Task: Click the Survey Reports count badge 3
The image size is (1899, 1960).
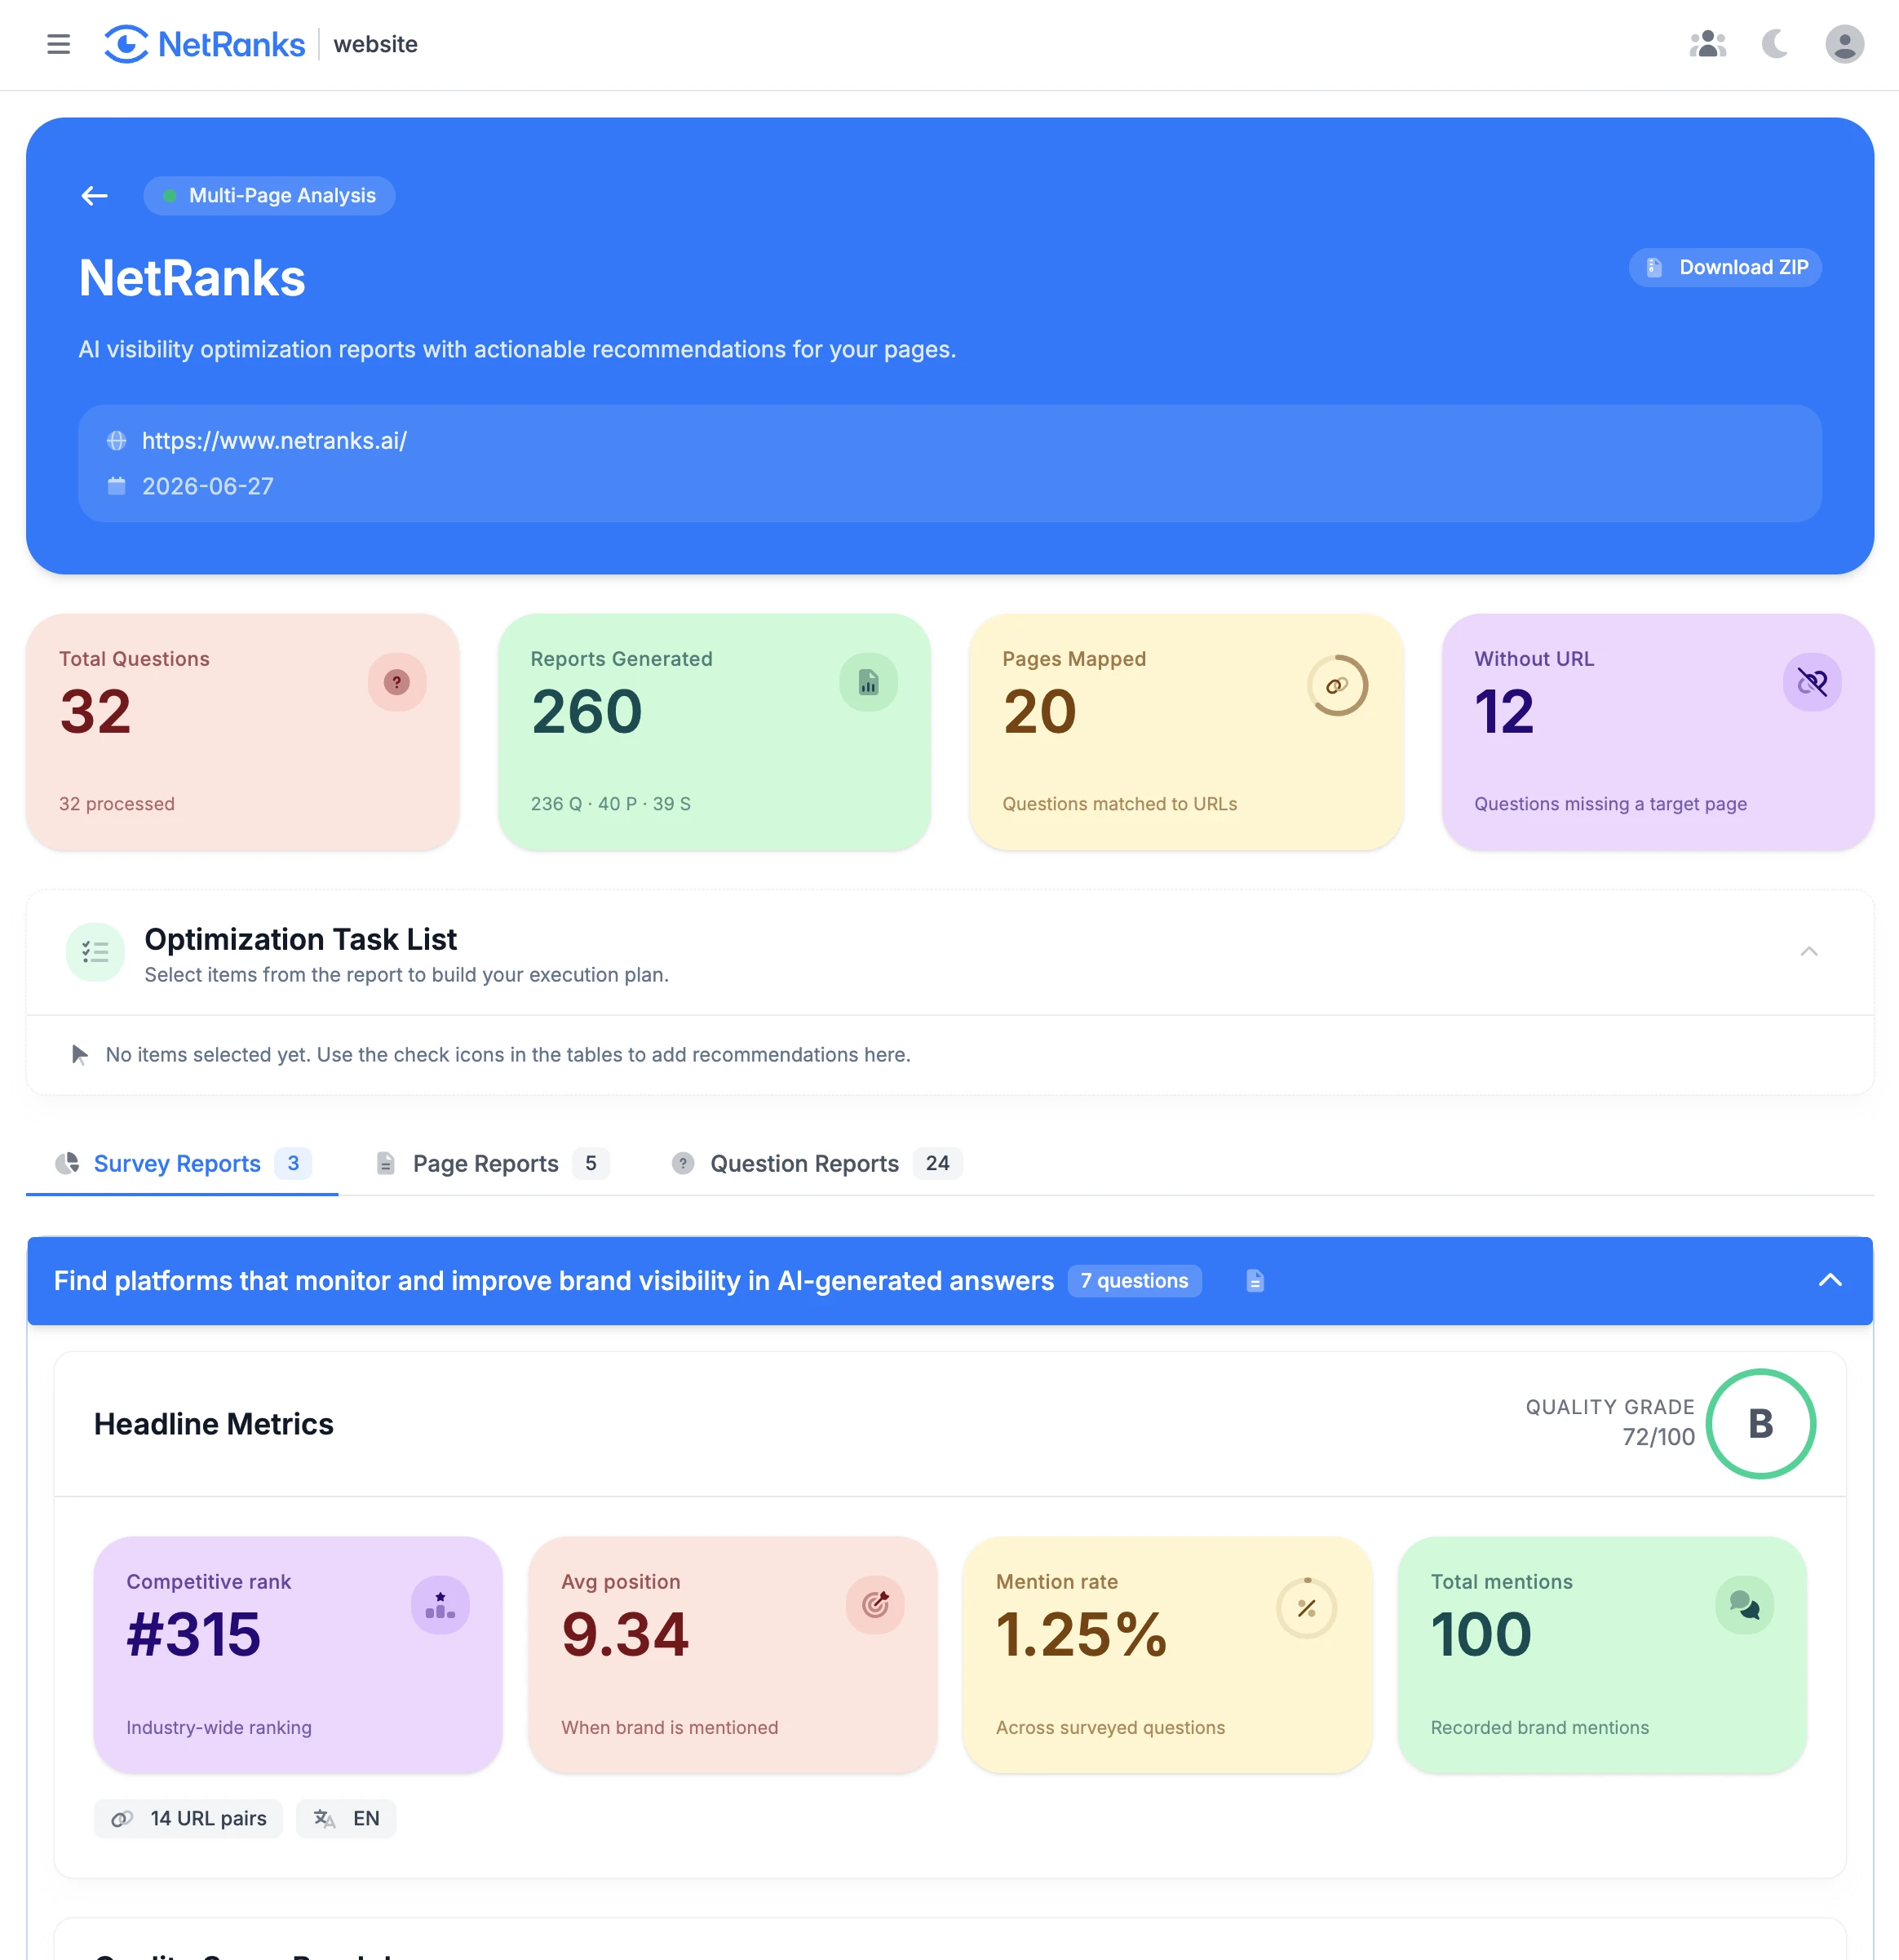Action: (x=294, y=1163)
